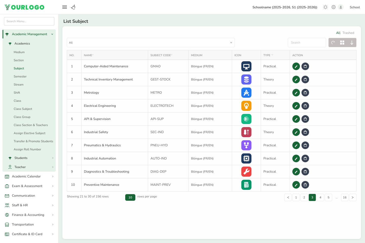Switch to the Trashed tab

coord(348,33)
